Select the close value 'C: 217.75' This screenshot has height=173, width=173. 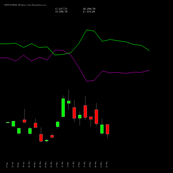[x=61, y=9]
